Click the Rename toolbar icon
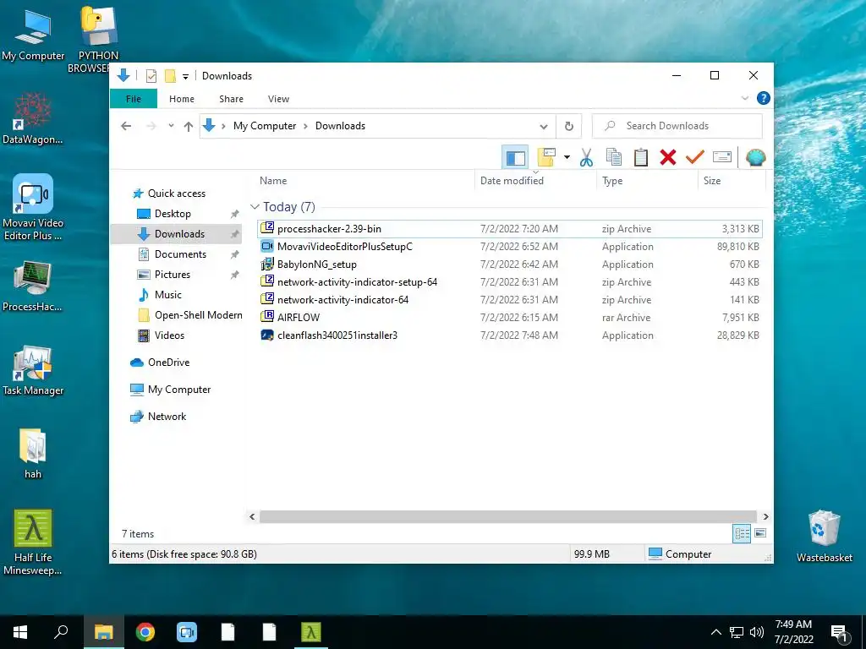Viewport: 866px width, 649px height. click(x=722, y=158)
